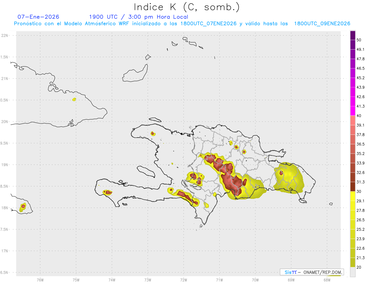Image resolution: width=367 pixels, height=284 pixels.
Task: Click legend value "36.5"
Action: tap(361, 144)
